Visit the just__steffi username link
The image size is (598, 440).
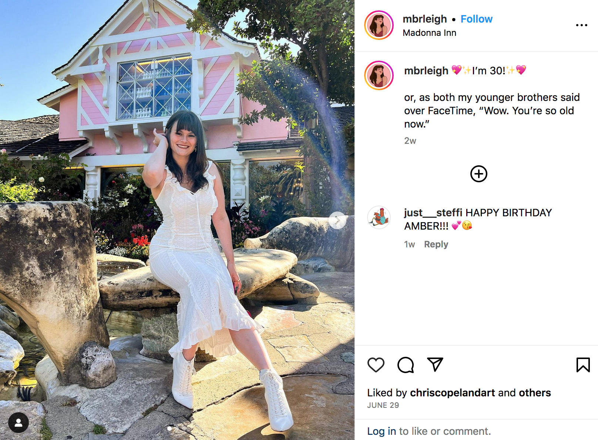(x=433, y=213)
